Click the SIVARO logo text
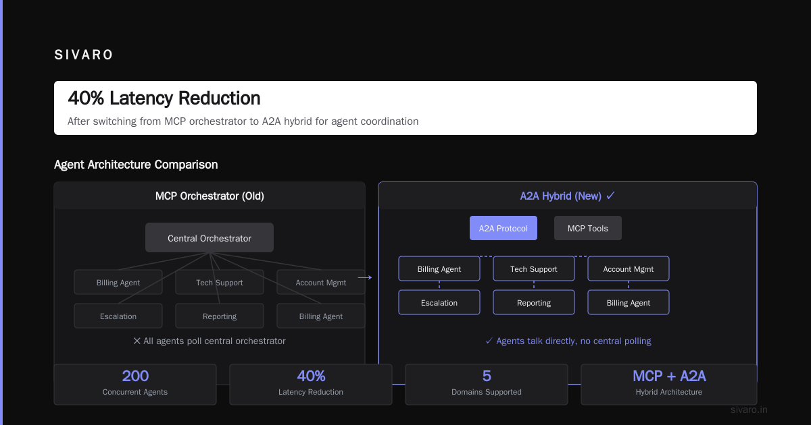The height and width of the screenshot is (425, 811). (x=84, y=55)
